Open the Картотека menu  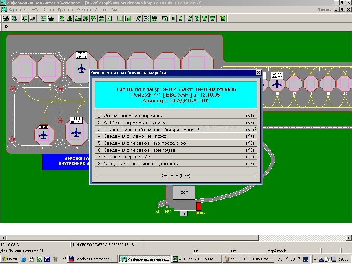18,9
